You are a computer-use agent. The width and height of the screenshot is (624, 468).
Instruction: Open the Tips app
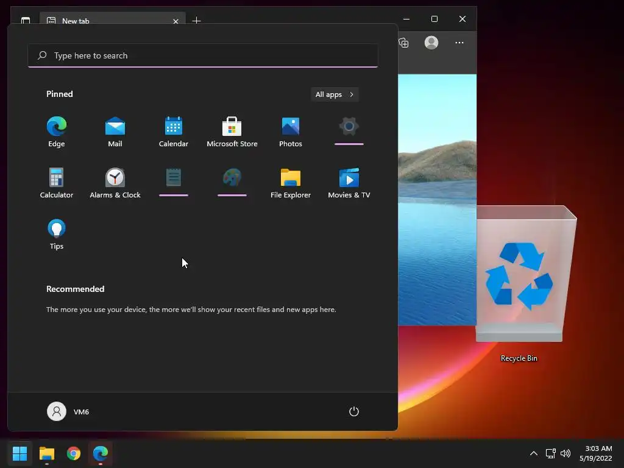(x=57, y=235)
